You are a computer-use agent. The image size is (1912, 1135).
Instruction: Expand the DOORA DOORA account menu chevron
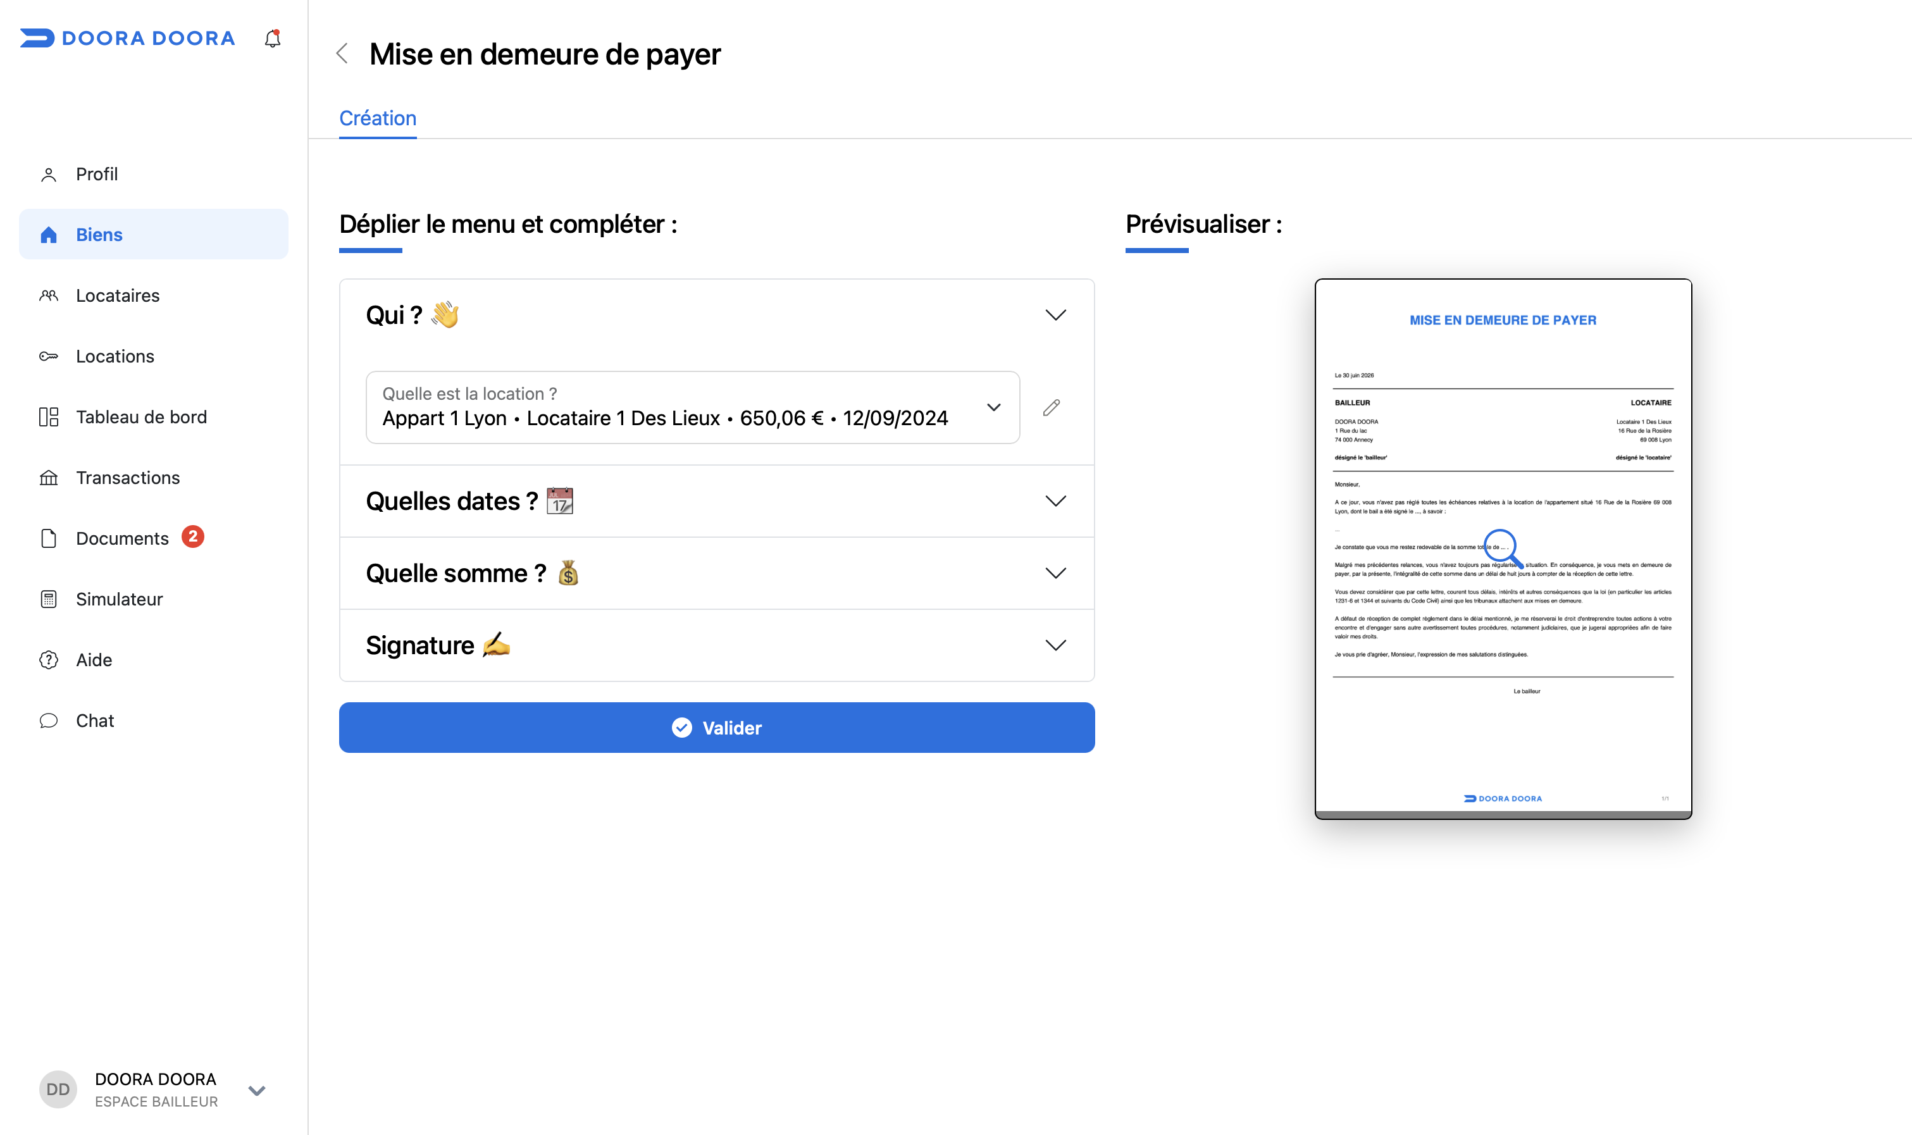[257, 1090]
